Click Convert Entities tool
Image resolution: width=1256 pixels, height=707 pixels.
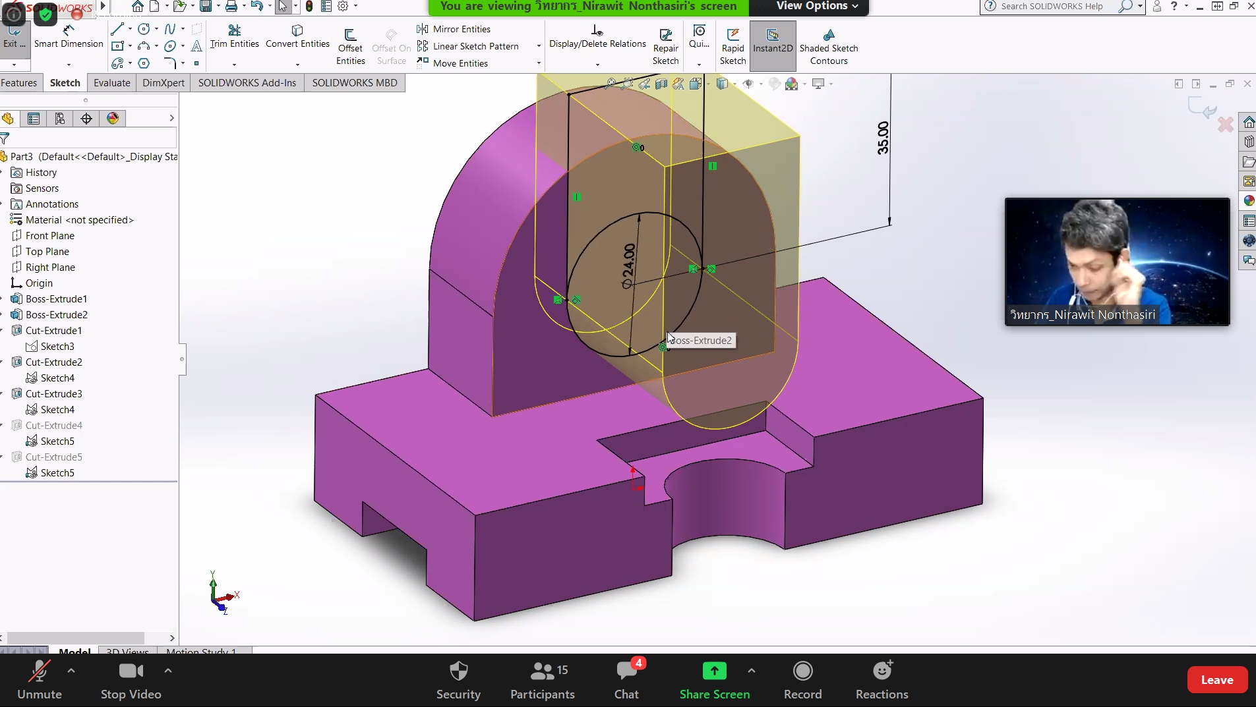(x=297, y=37)
